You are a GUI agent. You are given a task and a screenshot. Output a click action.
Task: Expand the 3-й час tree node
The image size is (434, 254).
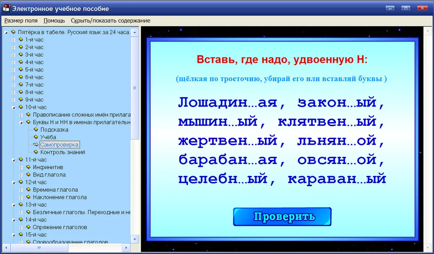[x=14, y=55]
